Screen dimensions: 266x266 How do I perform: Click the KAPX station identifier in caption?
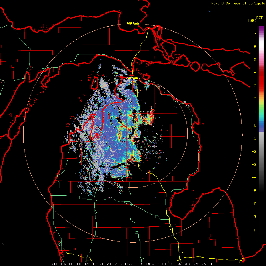(x=168, y=264)
